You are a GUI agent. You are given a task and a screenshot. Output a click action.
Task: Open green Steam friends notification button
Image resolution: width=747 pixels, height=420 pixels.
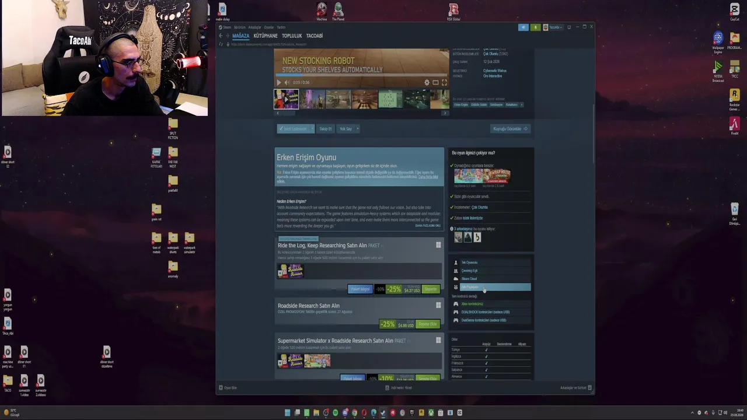[535, 27]
